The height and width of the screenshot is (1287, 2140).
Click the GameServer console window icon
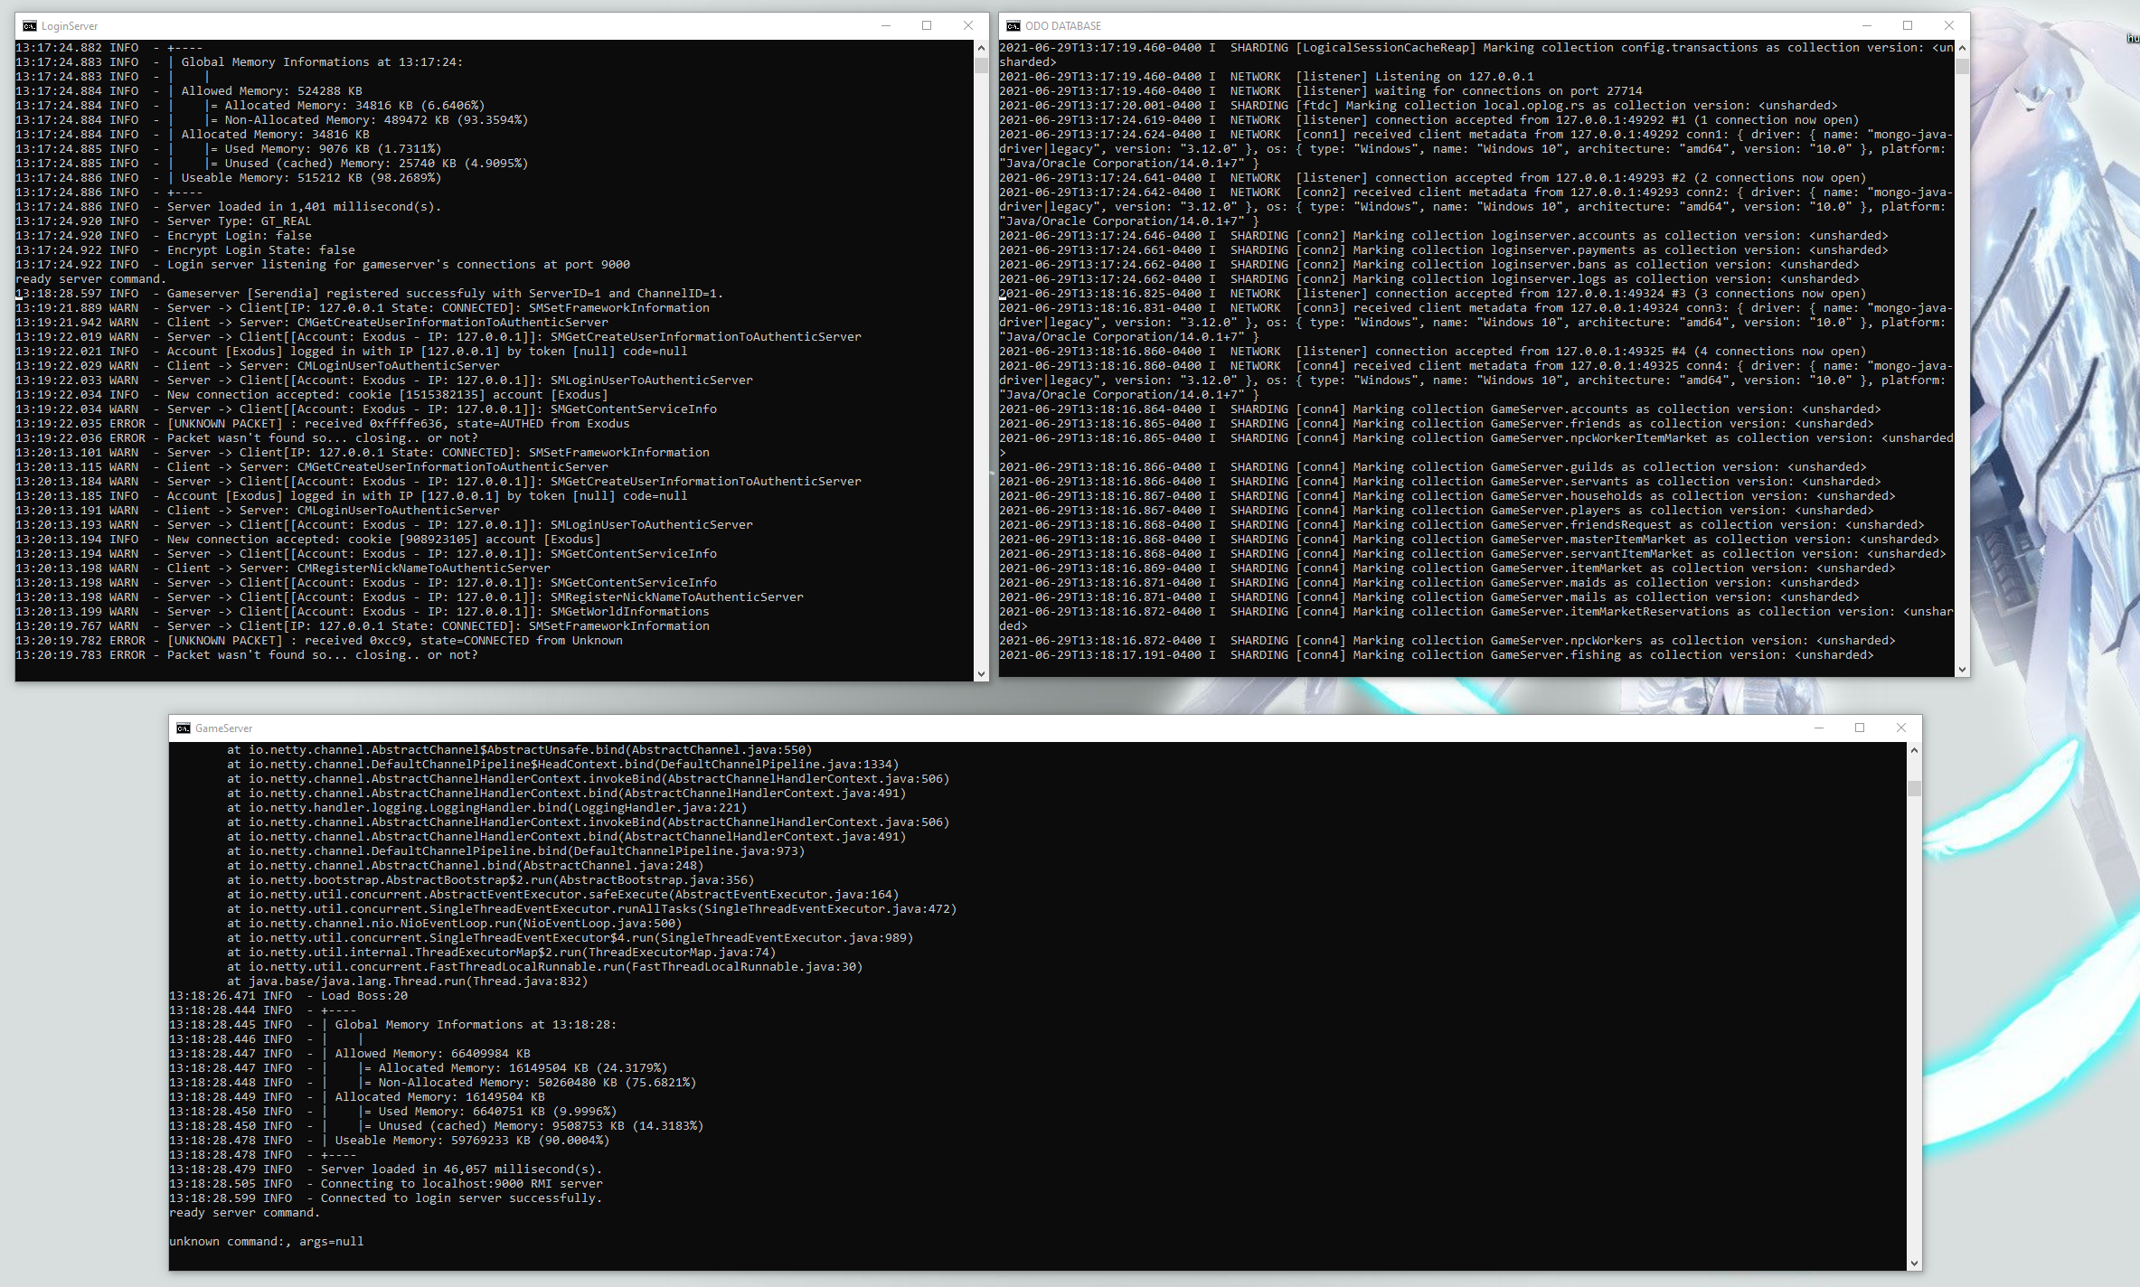184,728
